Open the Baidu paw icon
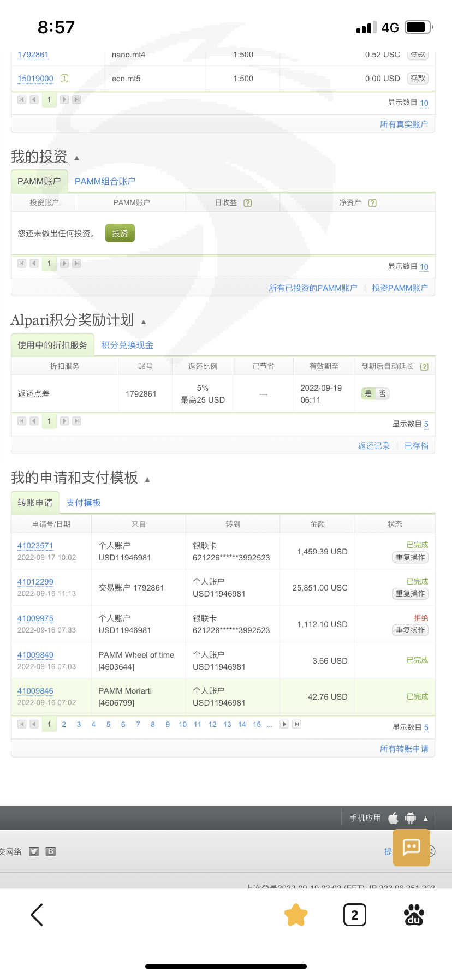This screenshot has height=978, width=452. (x=414, y=915)
